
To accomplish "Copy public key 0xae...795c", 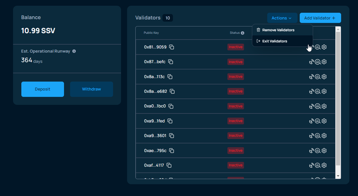I will click(x=171, y=150).
